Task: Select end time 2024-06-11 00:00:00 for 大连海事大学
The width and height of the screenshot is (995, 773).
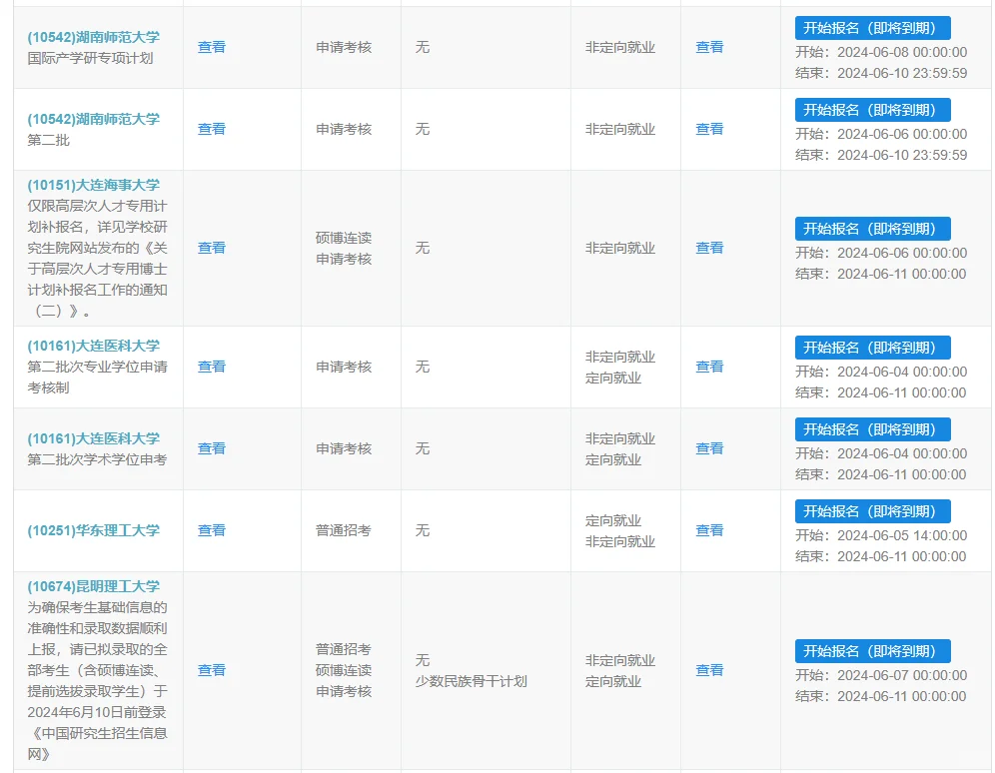Action: click(902, 274)
